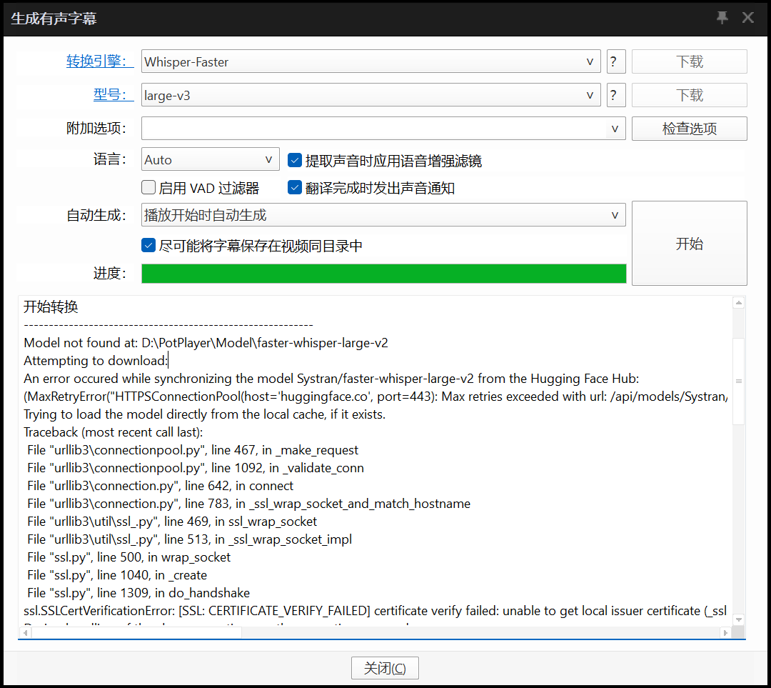
Task: Click the 'Attempting to download:' log line
Action: (96, 360)
